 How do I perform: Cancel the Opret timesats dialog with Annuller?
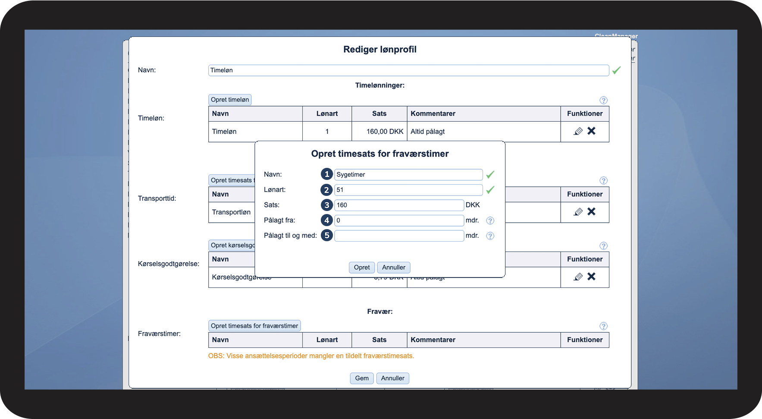coord(393,268)
